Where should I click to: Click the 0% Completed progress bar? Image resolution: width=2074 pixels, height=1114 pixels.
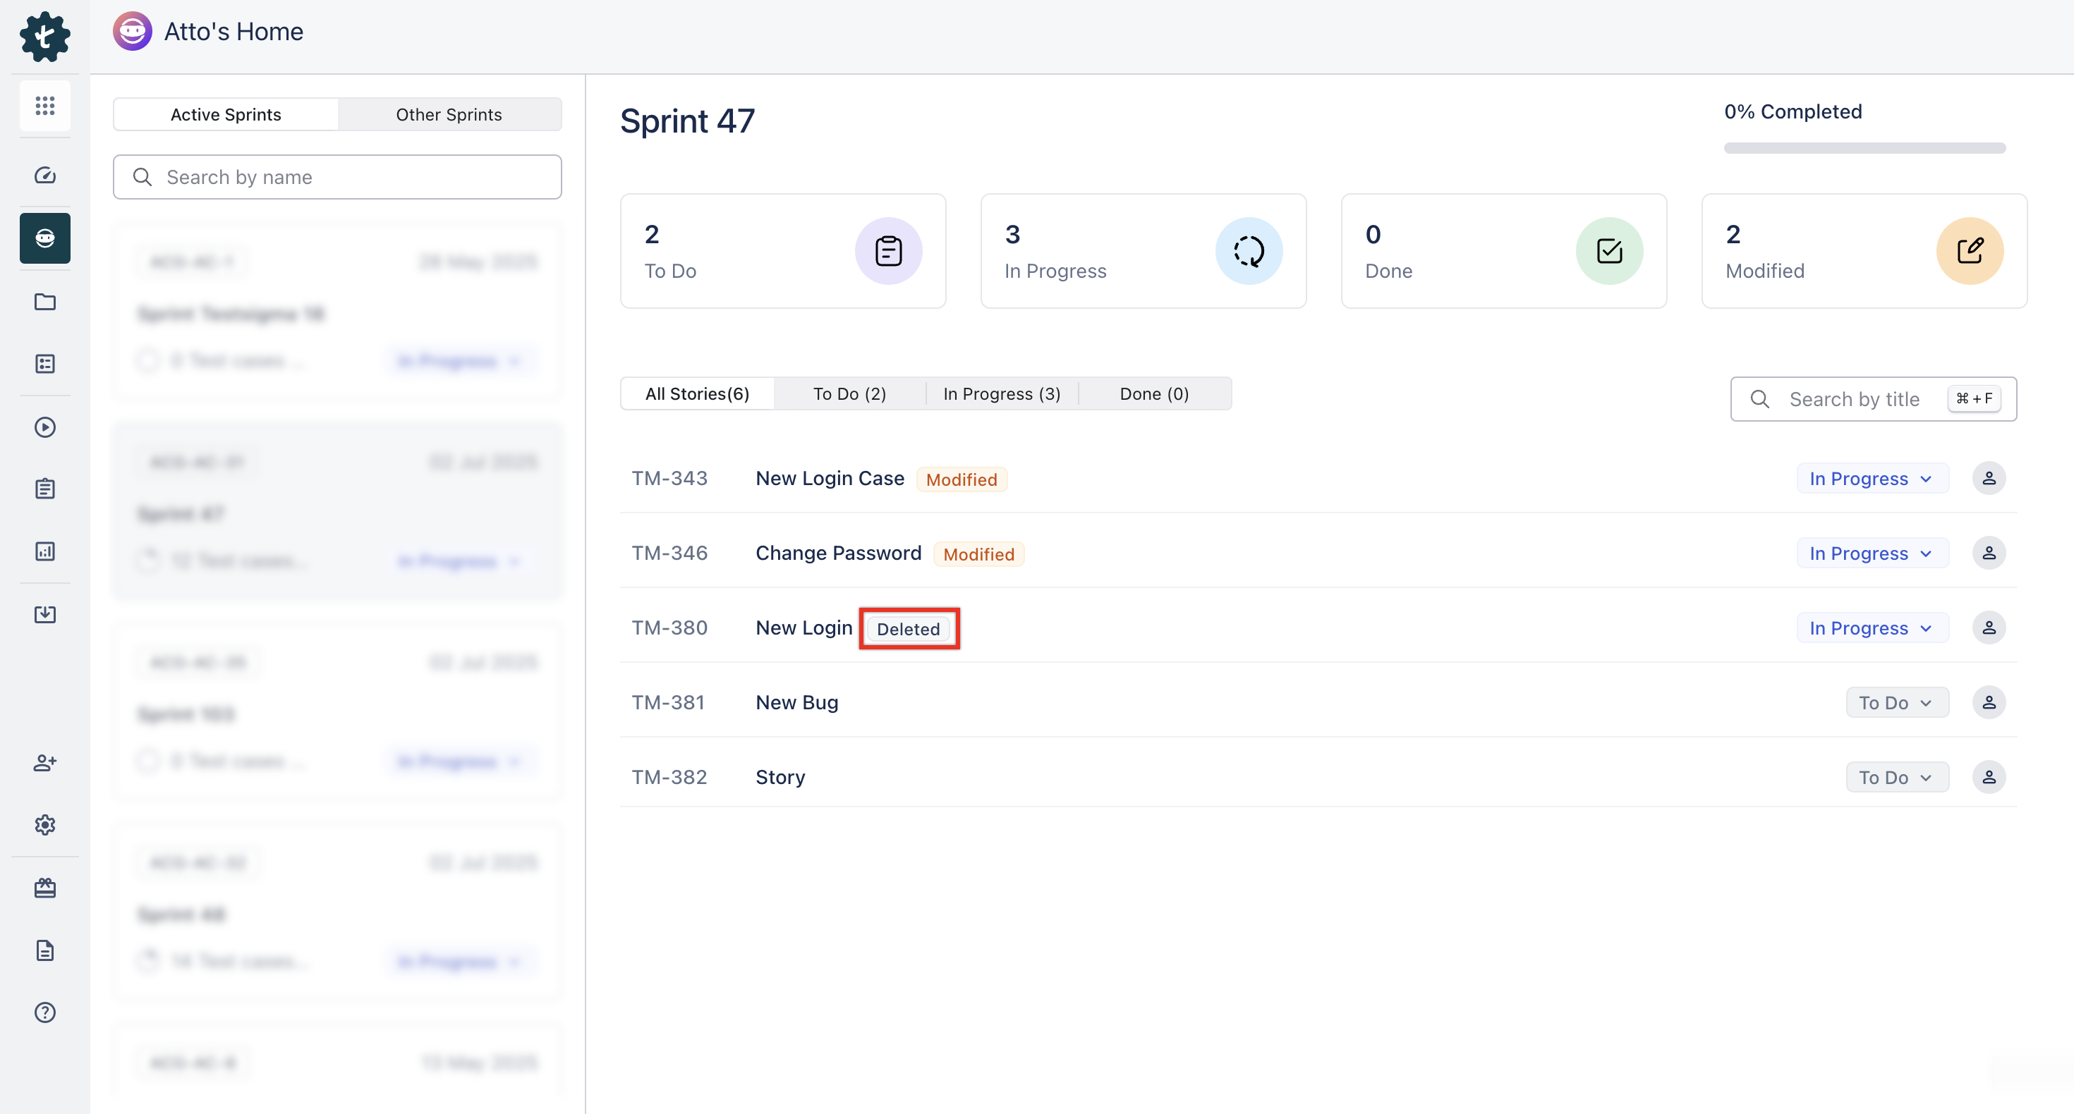click(x=1864, y=148)
